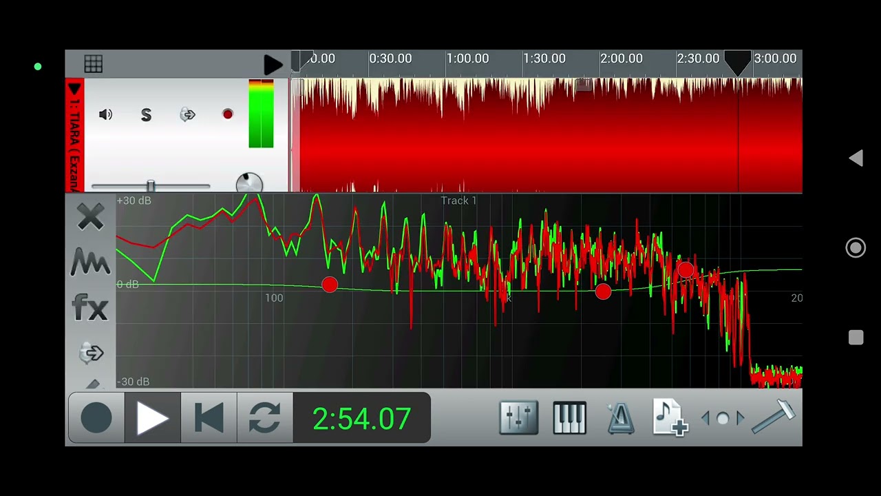Tap the Android back triangle button
The height and width of the screenshot is (496, 881).
[x=856, y=158]
